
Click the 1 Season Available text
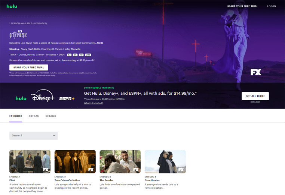tap(28, 23)
